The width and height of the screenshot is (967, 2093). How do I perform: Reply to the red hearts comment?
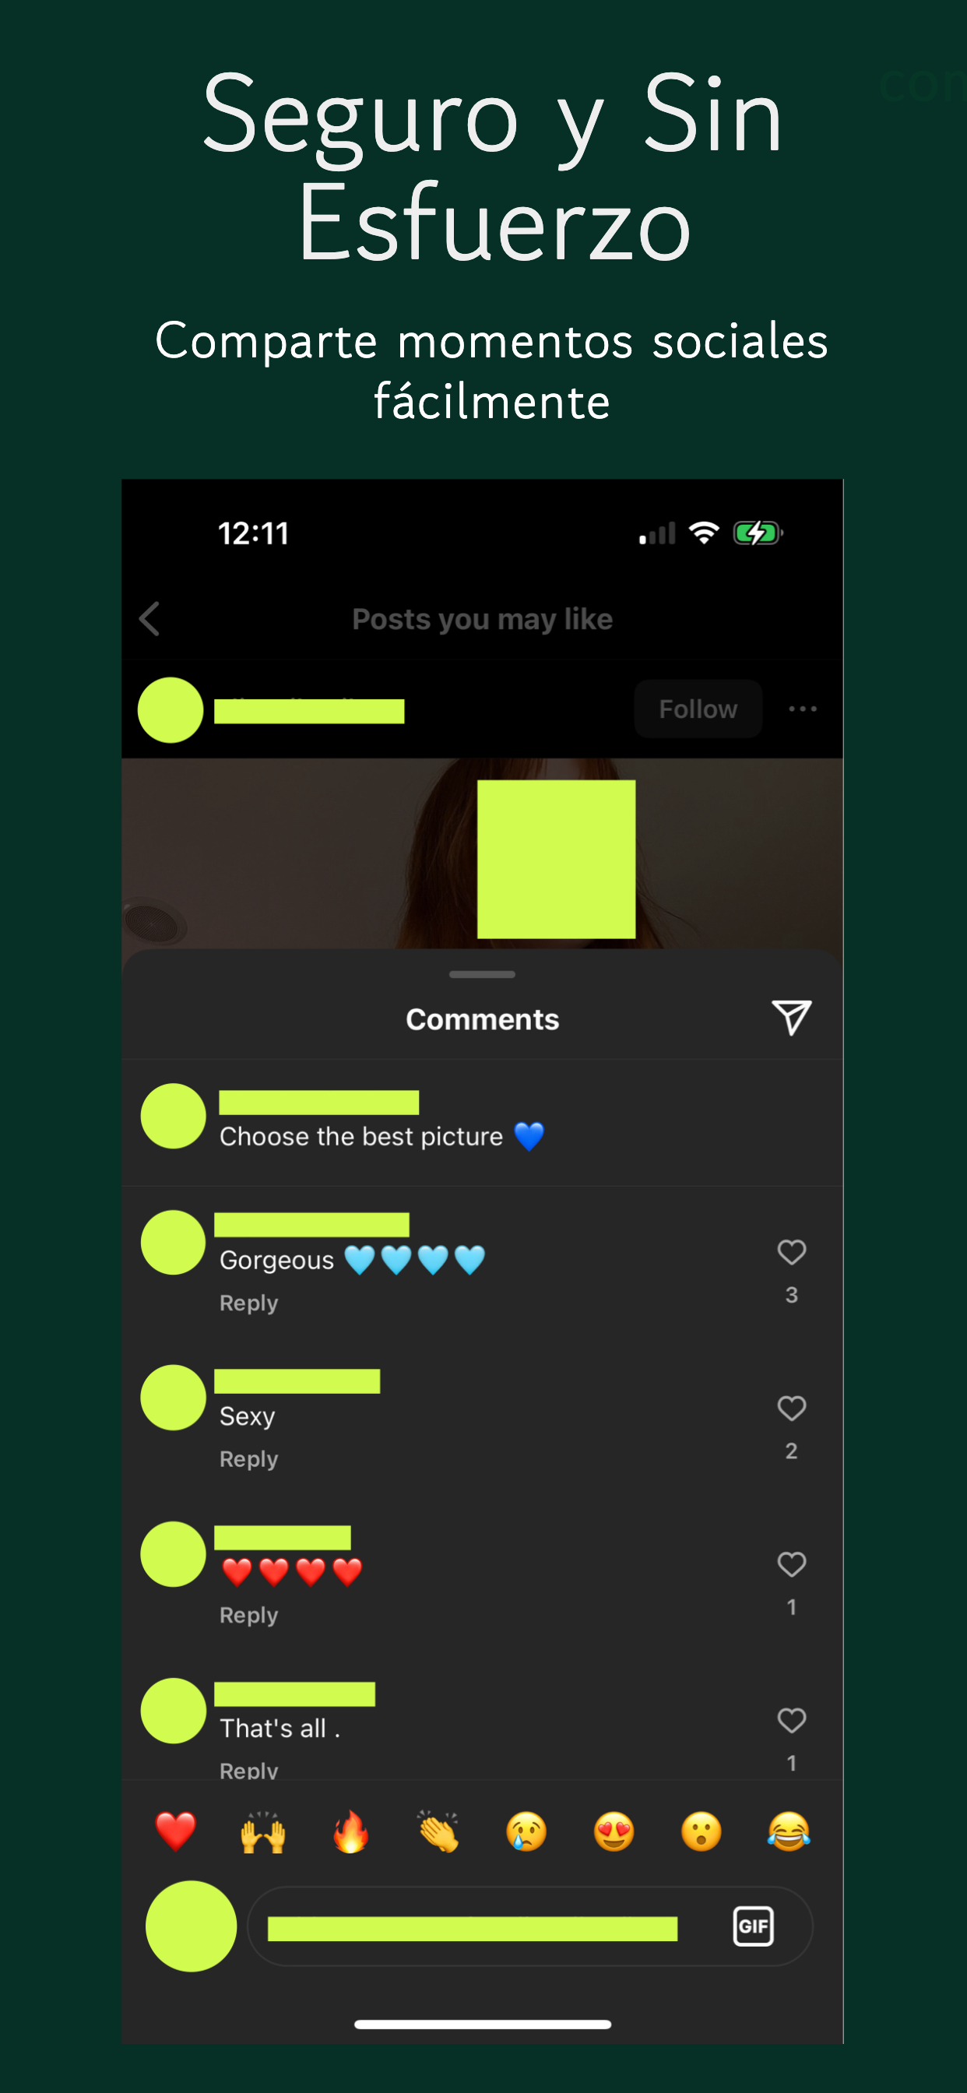248,1615
